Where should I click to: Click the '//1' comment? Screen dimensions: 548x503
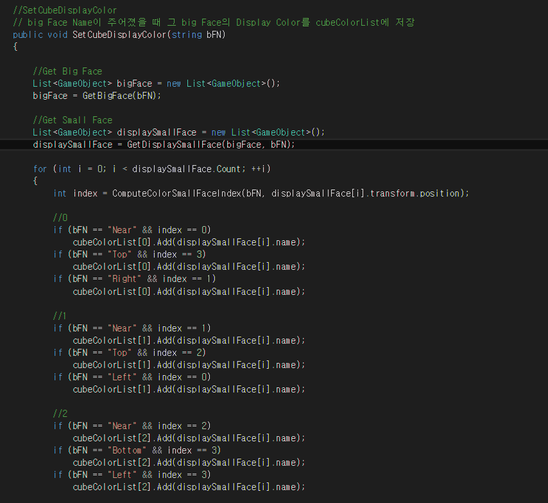[x=60, y=316]
